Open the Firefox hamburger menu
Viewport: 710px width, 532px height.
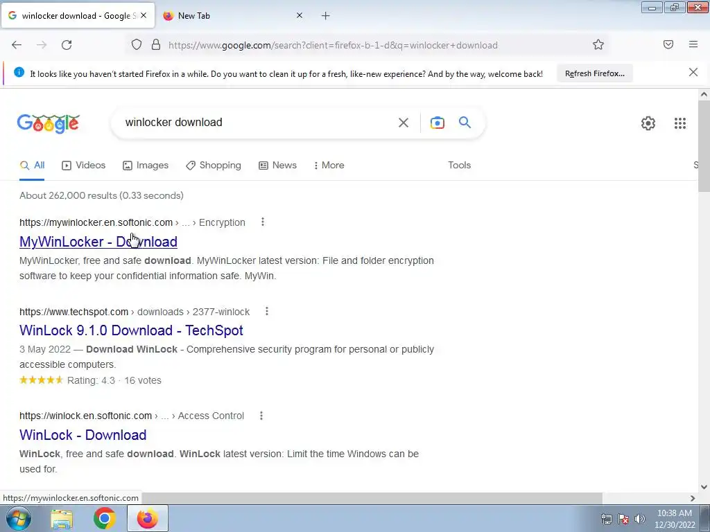pos(693,44)
